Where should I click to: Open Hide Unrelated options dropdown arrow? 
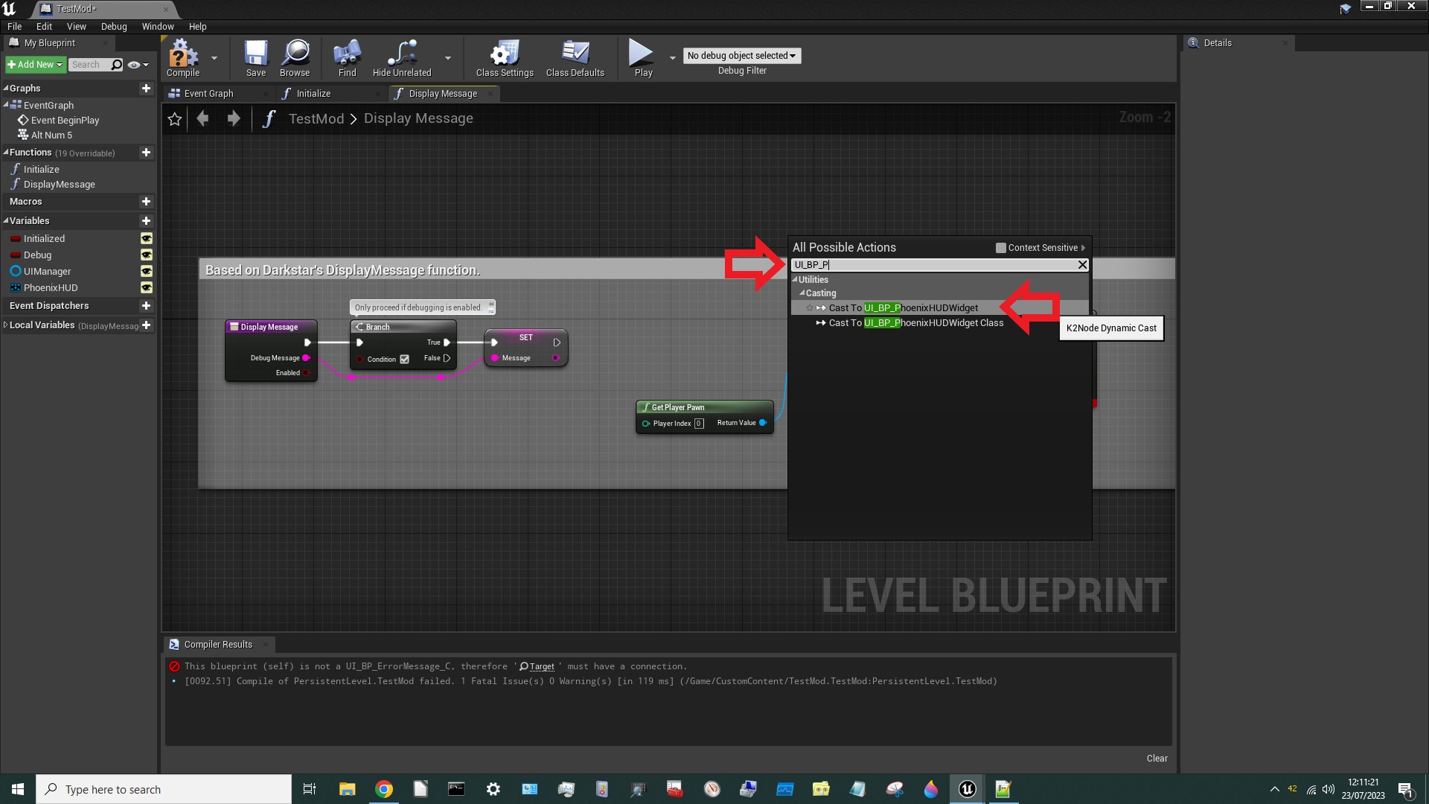[x=448, y=58]
